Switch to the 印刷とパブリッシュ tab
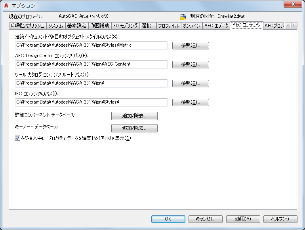 pyautogui.click(x=28, y=26)
